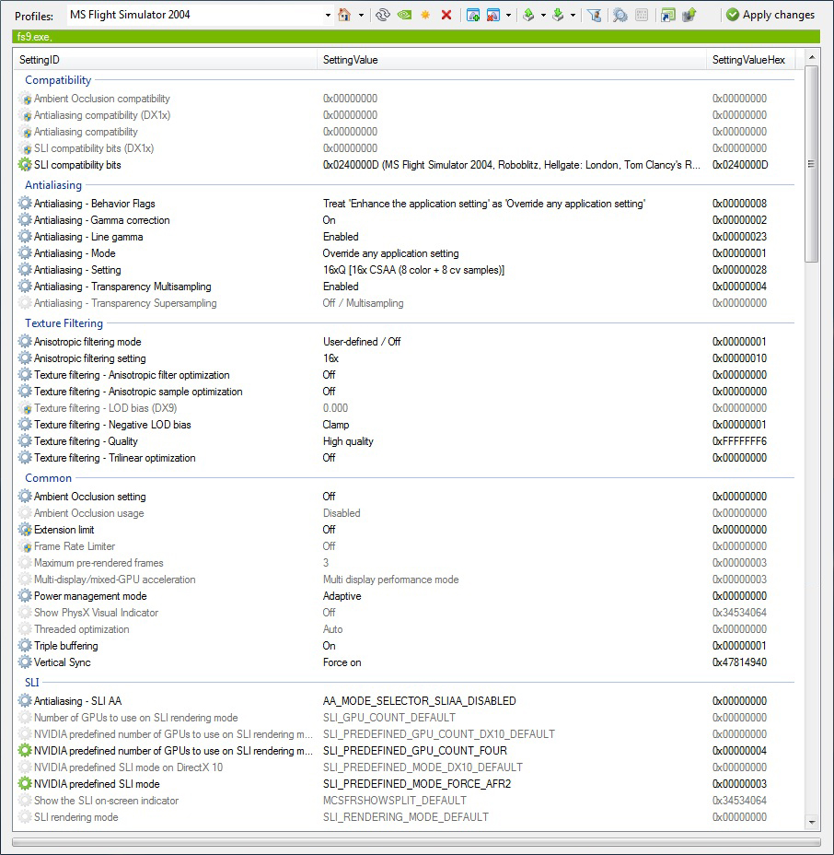This screenshot has width=834, height=855.
Task: Click the Texture Filtering section header
Action: click(64, 323)
